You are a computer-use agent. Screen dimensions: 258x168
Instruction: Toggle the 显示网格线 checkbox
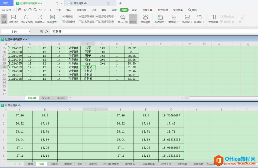tap(80, 16)
